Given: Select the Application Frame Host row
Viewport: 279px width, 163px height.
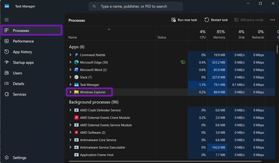Looking at the screenshot, I should (x=170, y=155).
